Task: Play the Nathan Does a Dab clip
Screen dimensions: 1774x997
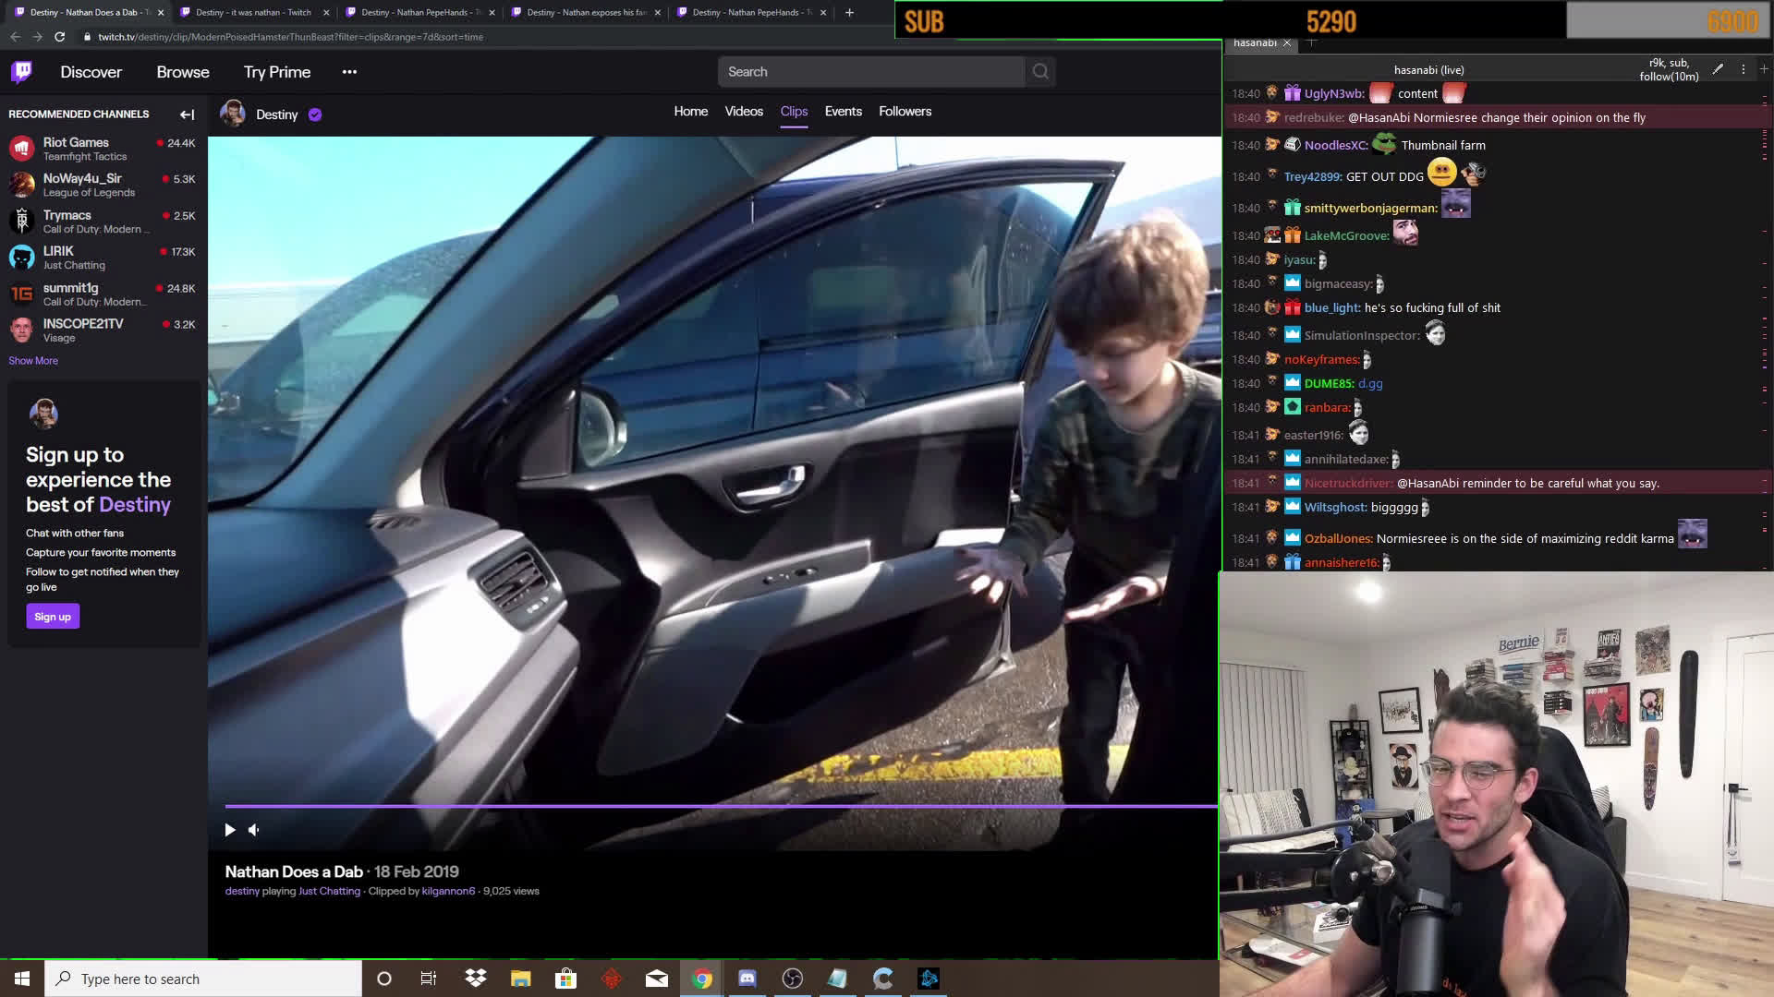Action: (230, 830)
